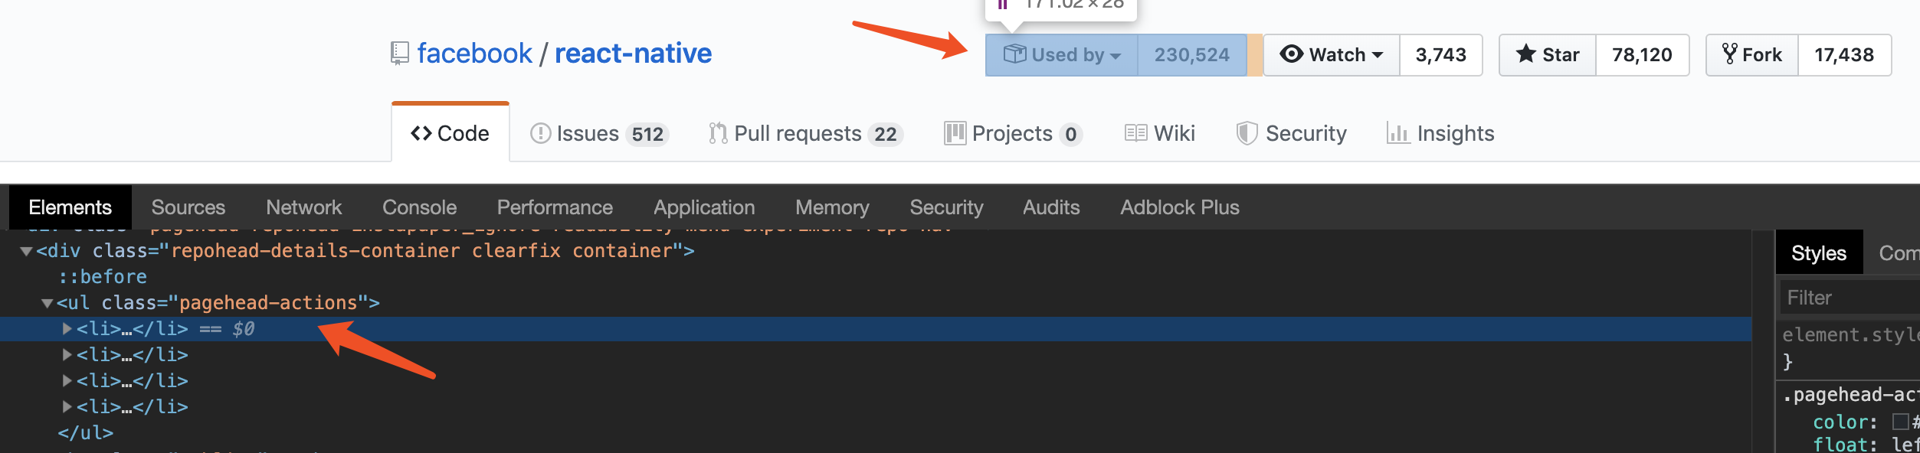Click the package icon in Used by
This screenshot has height=453, width=1920.
pyautogui.click(x=1014, y=54)
